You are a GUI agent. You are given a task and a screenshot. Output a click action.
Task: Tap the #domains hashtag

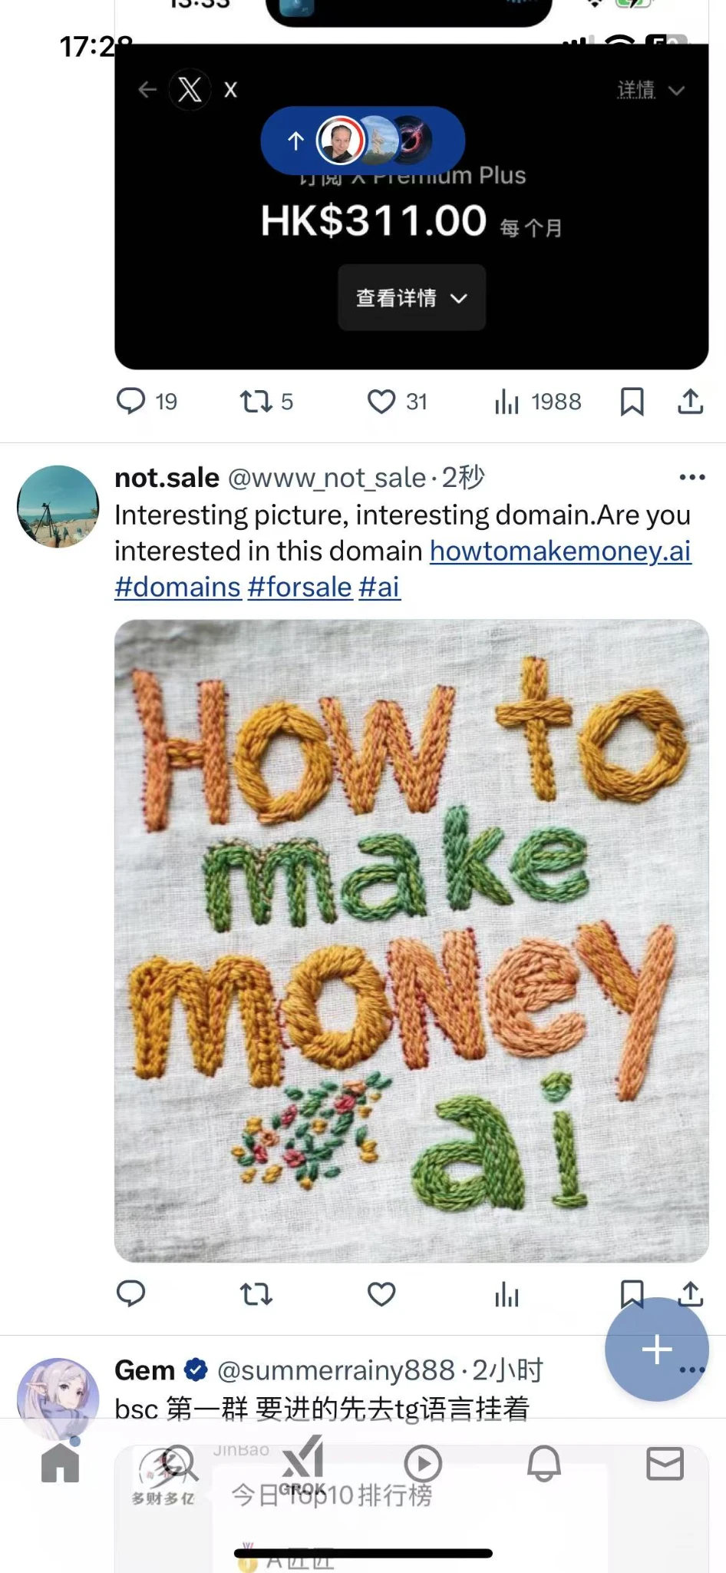click(x=178, y=587)
